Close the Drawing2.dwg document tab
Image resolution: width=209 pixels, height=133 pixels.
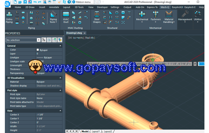pos(85,33)
